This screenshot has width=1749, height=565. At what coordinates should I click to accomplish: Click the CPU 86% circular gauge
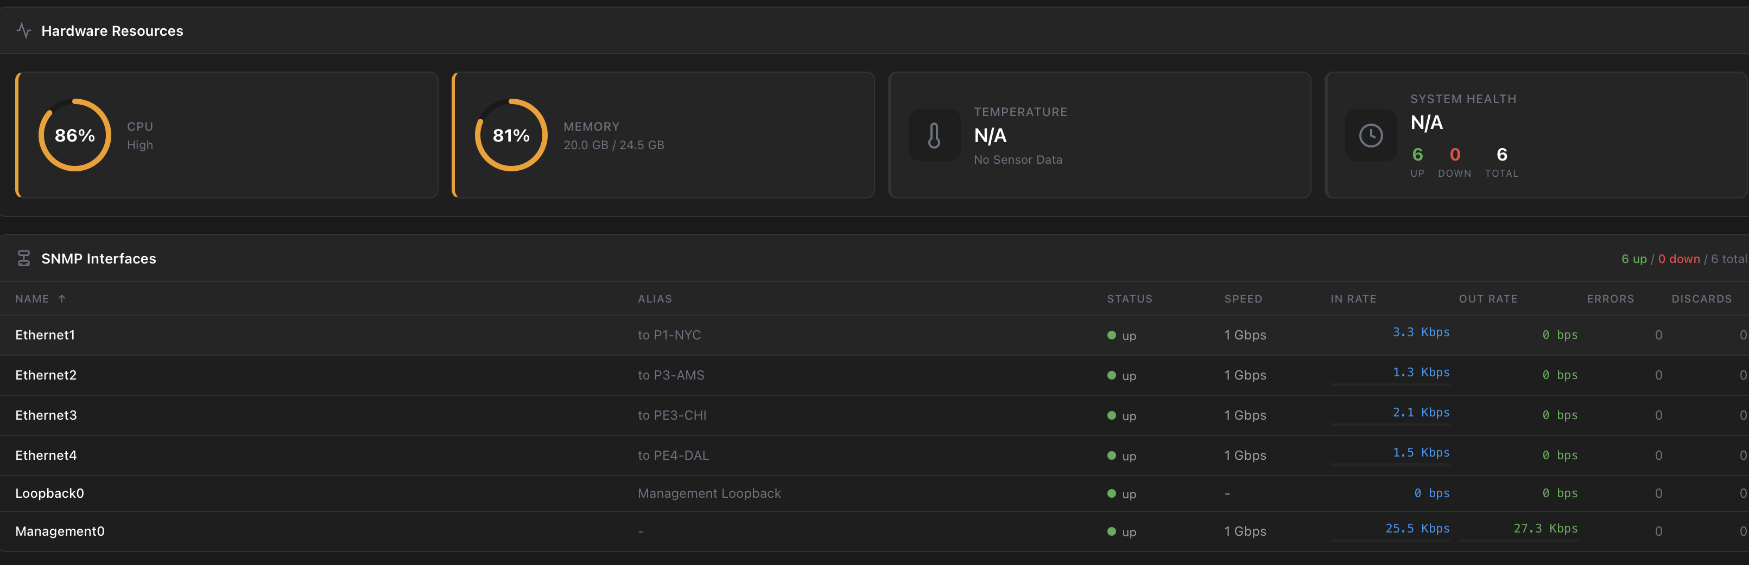[x=75, y=136]
